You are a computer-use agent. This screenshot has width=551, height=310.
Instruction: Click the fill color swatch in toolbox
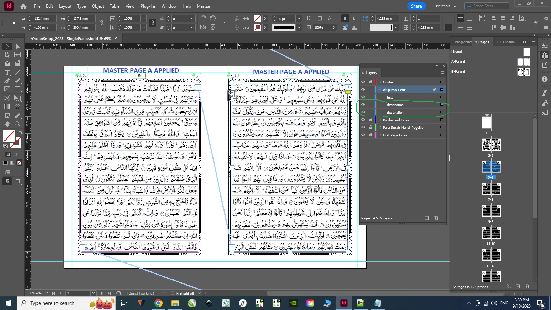click(x=9, y=136)
